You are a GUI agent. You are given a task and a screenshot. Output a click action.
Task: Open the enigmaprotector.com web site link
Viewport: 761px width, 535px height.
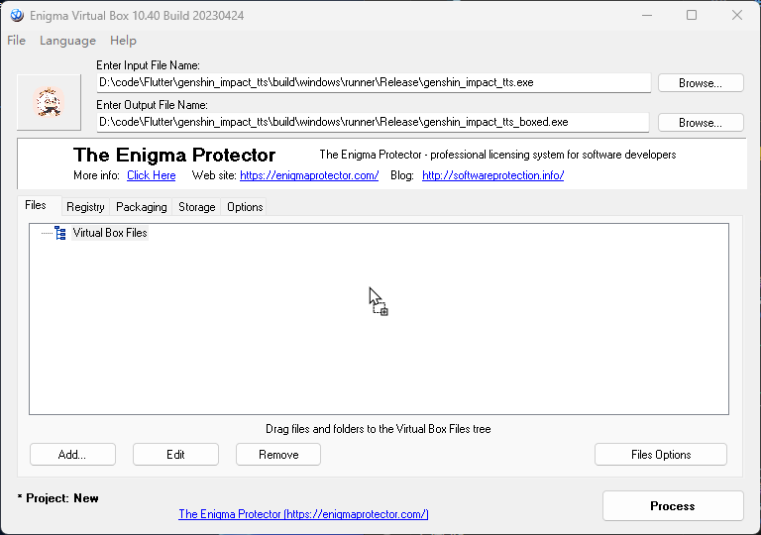[x=309, y=175]
